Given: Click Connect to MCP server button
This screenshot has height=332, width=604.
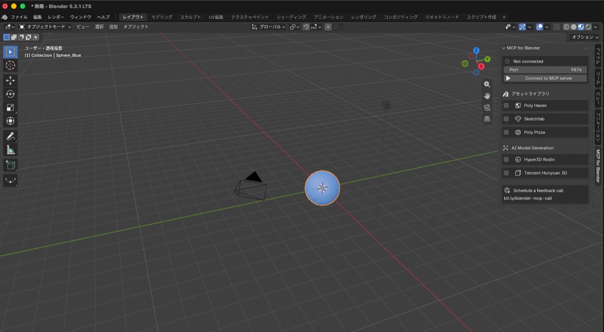Looking at the screenshot, I should point(545,78).
